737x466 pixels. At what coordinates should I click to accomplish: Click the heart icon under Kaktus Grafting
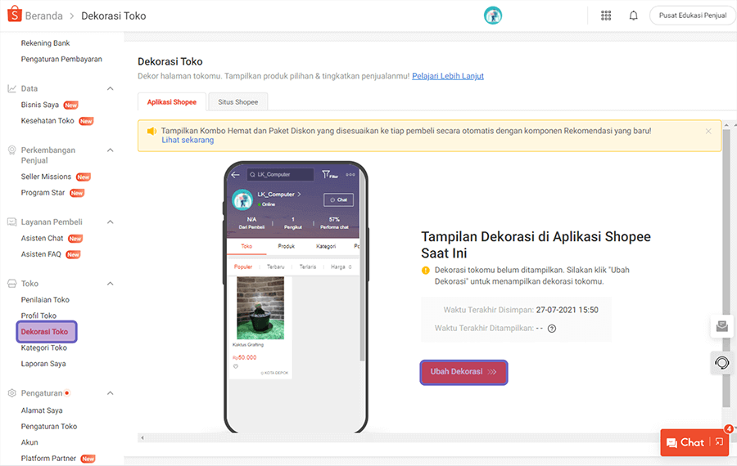[x=236, y=366]
